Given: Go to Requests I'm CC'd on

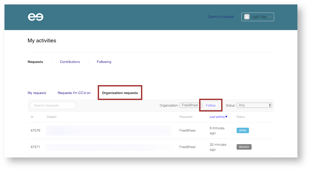Looking at the screenshot, I should pos(74,93).
